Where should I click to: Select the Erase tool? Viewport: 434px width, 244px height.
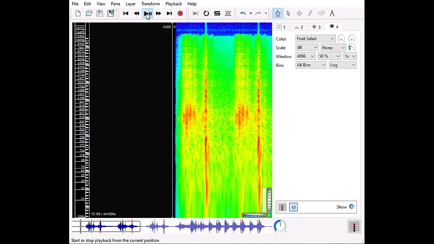click(321, 14)
